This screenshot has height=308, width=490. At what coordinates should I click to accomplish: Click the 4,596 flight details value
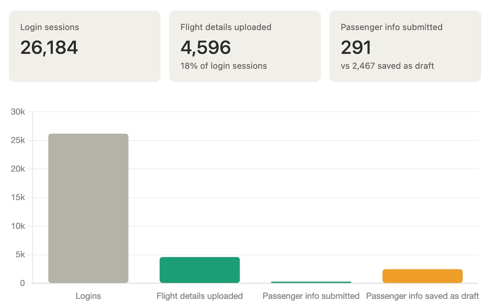pyautogui.click(x=205, y=47)
